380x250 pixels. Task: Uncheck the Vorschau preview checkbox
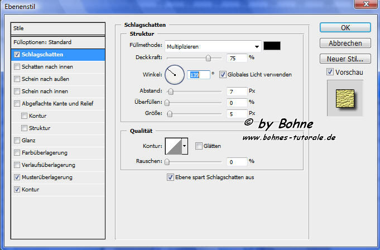pos(330,71)
